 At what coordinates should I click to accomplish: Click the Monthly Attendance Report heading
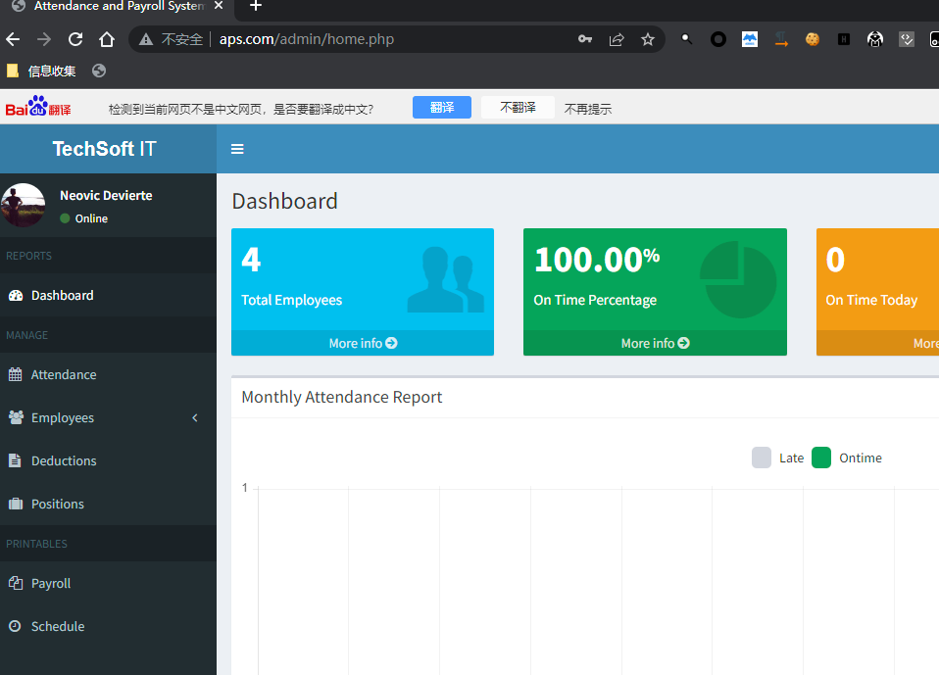click(x=341, y=398)
